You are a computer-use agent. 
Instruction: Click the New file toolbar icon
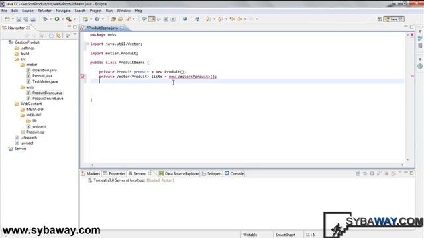pyautogui.click(x=7, y=19)
